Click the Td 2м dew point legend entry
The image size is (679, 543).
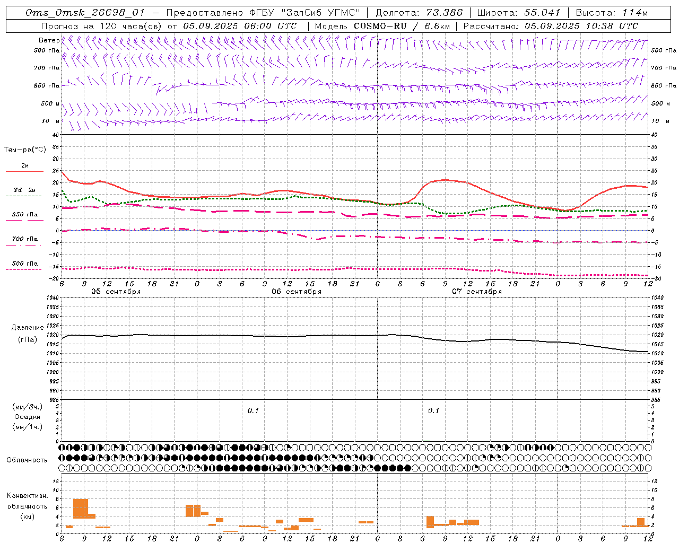click(x=25, y=191)
